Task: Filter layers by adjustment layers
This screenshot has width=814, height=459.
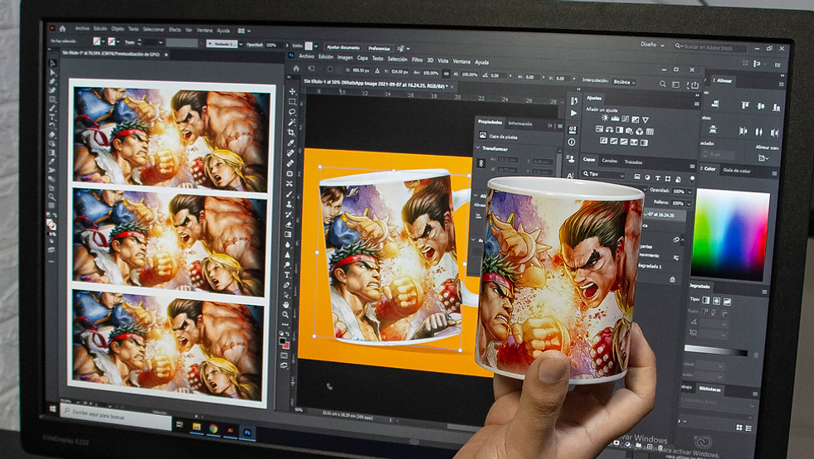Action: click(647, 177)
